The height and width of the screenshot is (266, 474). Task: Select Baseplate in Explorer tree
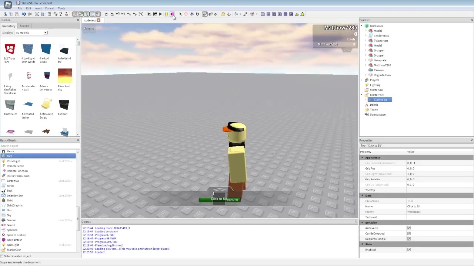click(380, 60)
